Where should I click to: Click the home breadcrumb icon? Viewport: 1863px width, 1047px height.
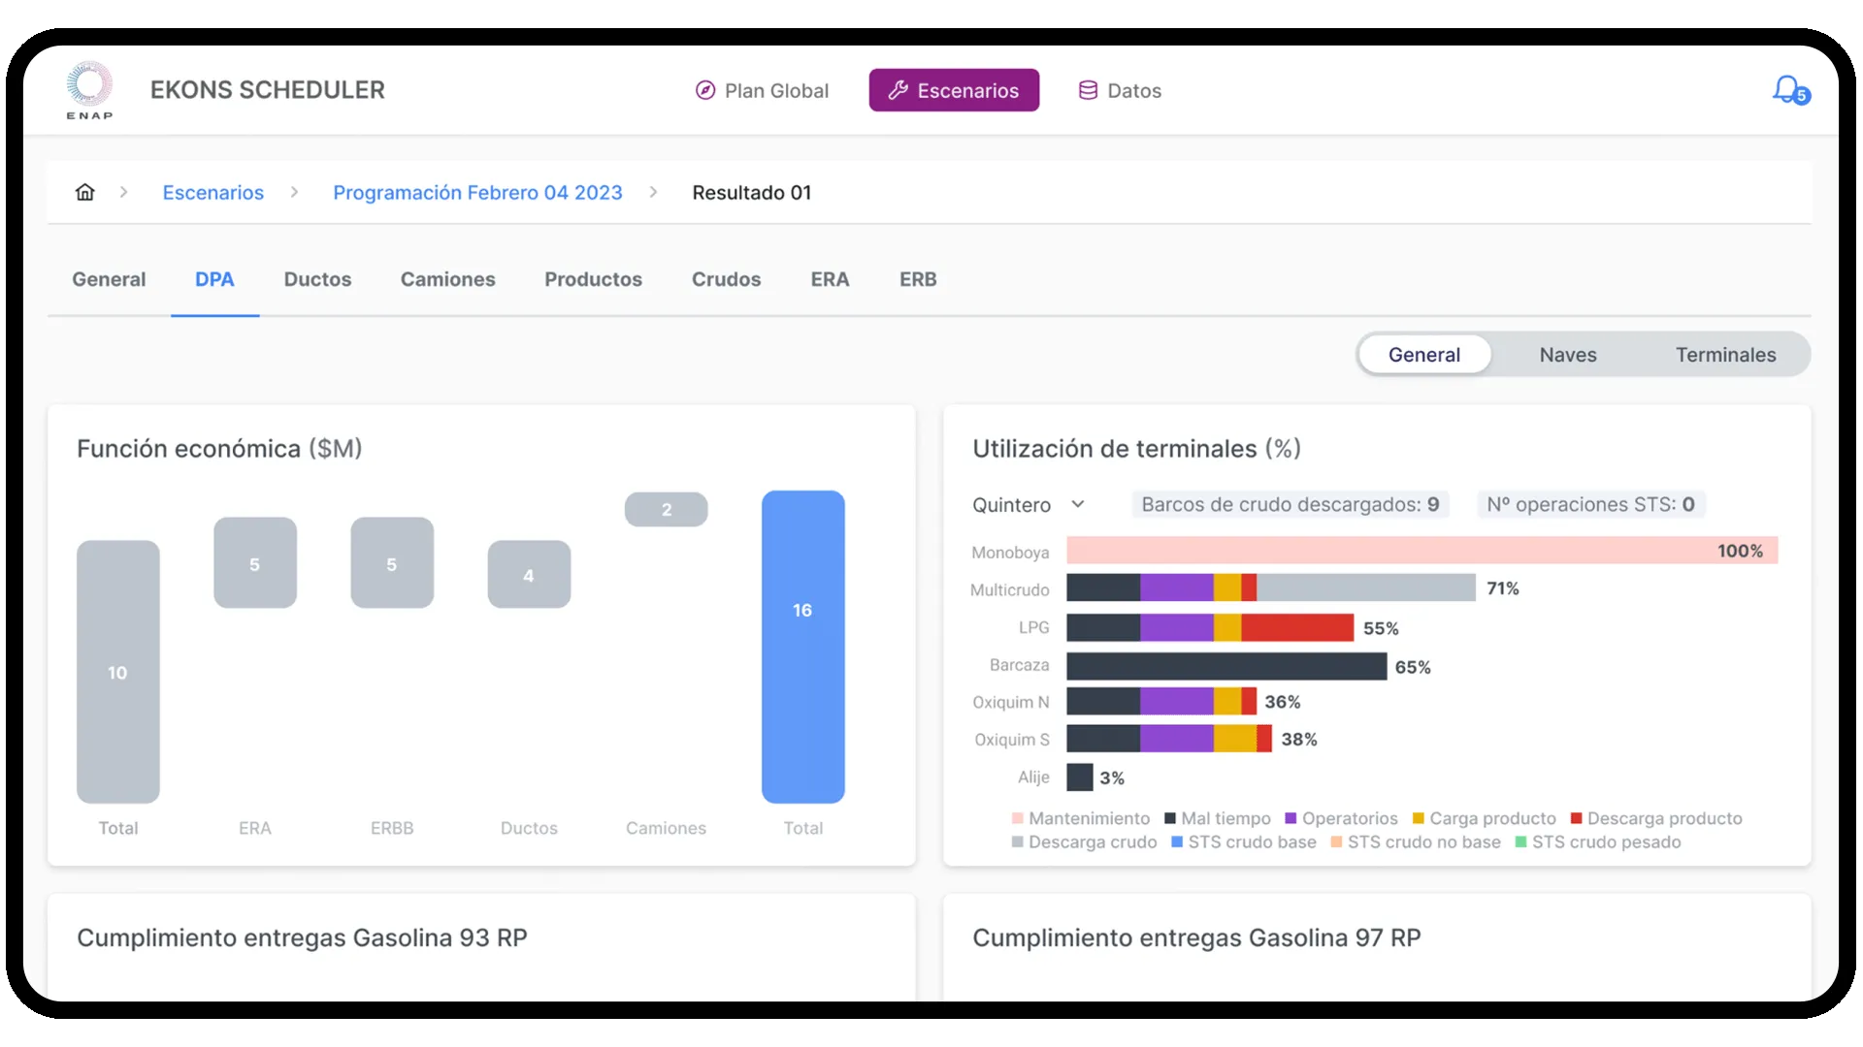point(85,192)
